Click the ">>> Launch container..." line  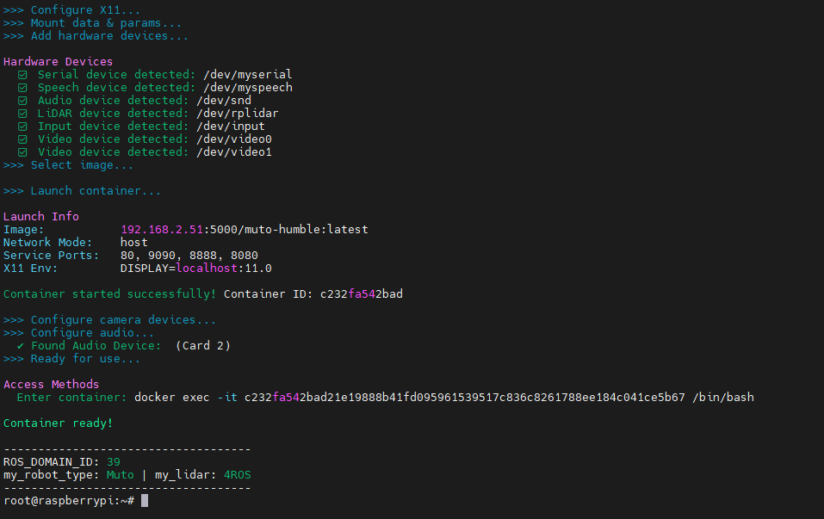pyautogui.click(x=82, y=191)
